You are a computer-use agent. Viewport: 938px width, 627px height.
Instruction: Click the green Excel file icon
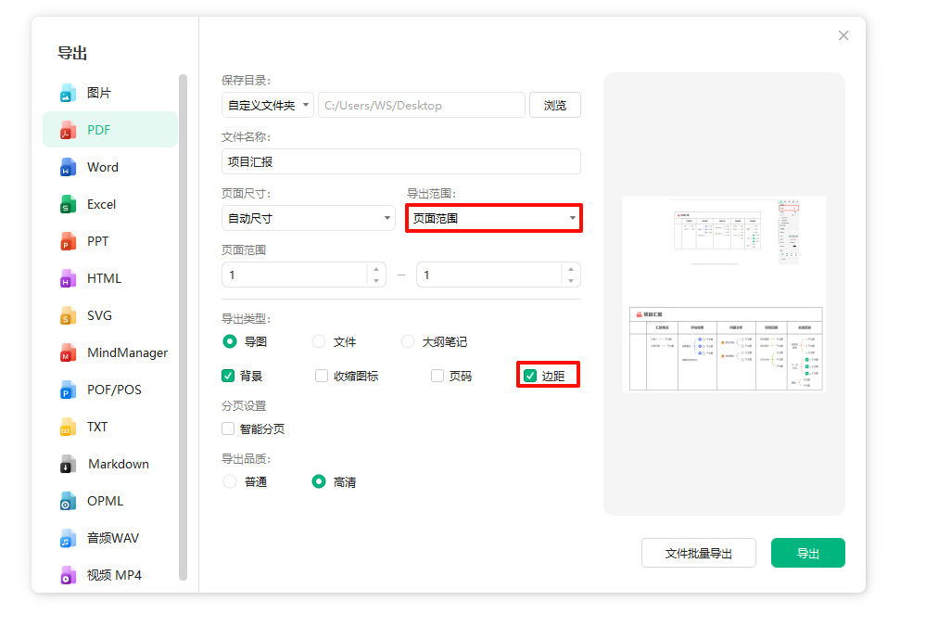pos(68,204)
